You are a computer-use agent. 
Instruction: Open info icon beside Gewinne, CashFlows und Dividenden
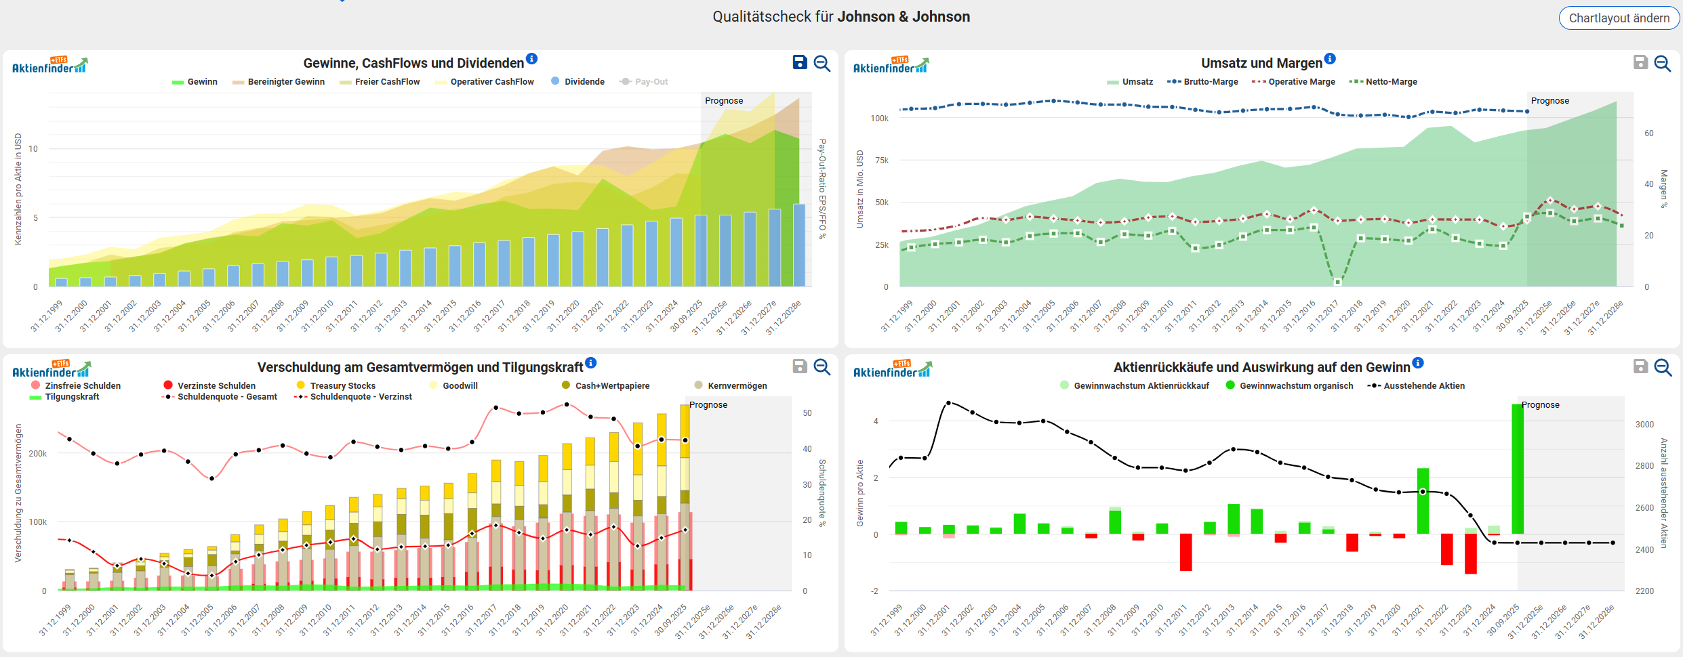(x=532, y=59)
